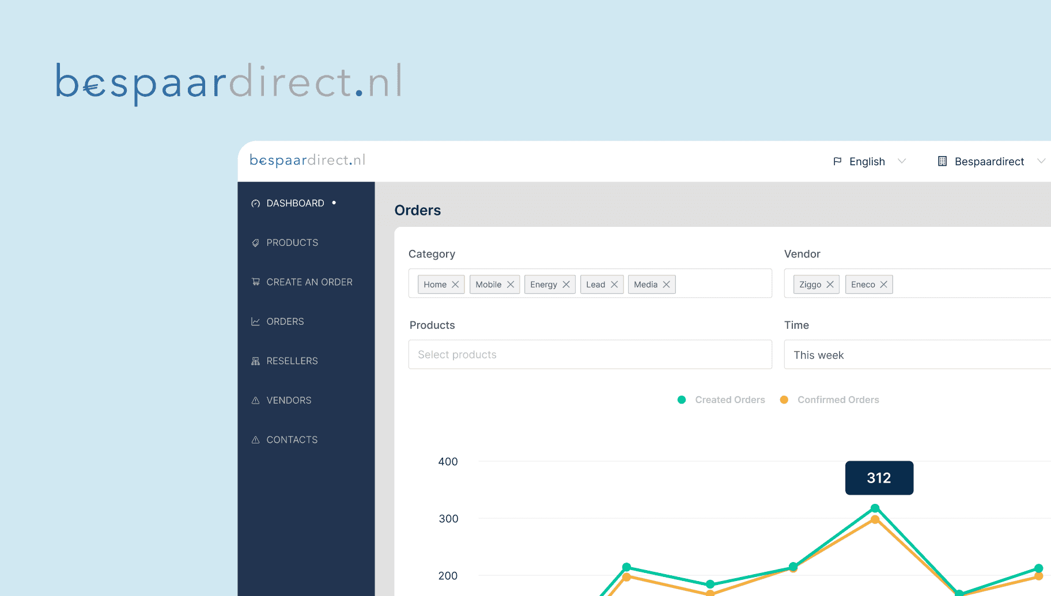Screen dimensions: 1051x596
Task: Click the Orders chart icon
Action: 255,321
